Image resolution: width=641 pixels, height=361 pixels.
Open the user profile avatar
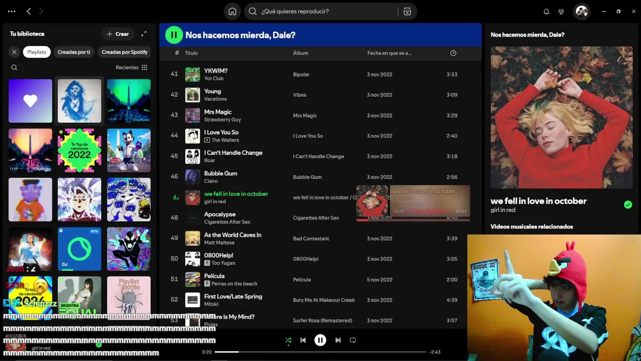point(581,11)
